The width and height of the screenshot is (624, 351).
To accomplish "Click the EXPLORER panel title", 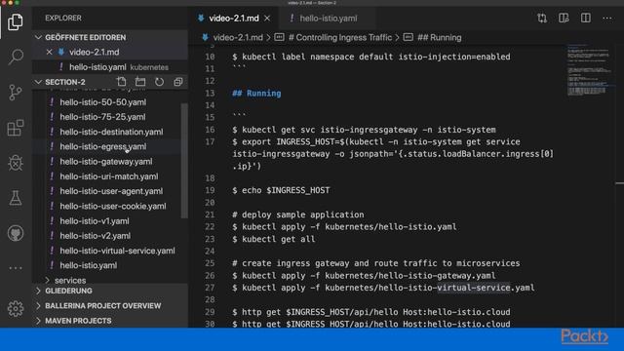I will 63,19.
